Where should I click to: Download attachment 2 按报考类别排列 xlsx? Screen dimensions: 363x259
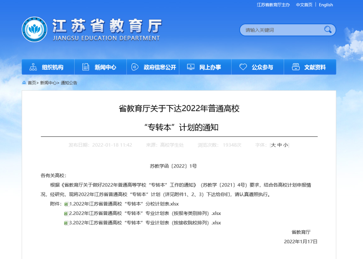pyautogui.click(x=145, y=213)
